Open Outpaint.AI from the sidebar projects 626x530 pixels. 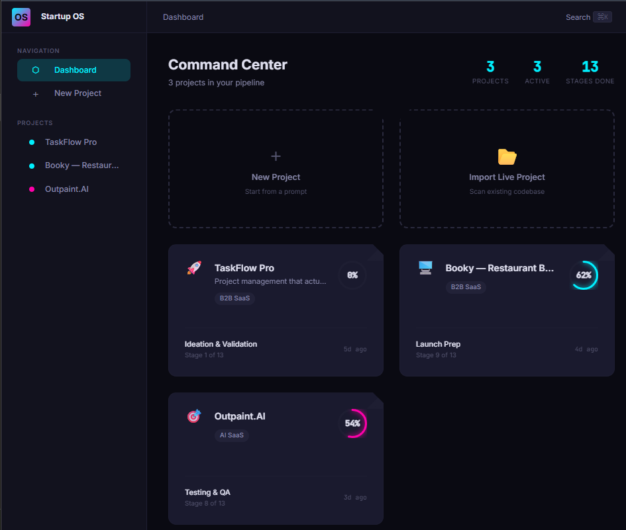click(x=74, y=189)
